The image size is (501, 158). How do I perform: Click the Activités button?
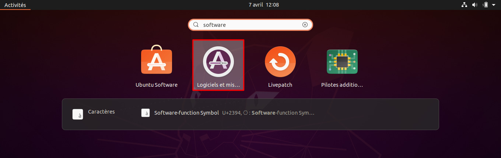(x=15, y=5)
